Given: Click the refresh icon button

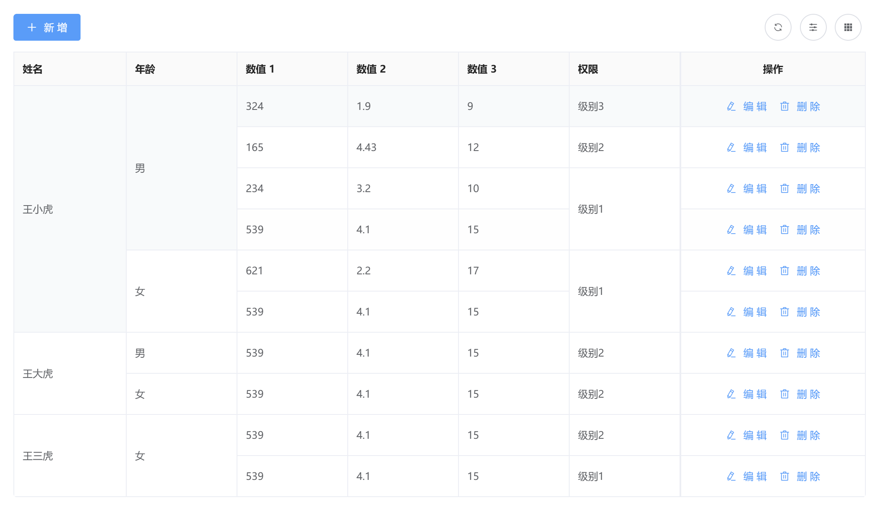Looking at the screenshot, I should (x=778, y=27).
